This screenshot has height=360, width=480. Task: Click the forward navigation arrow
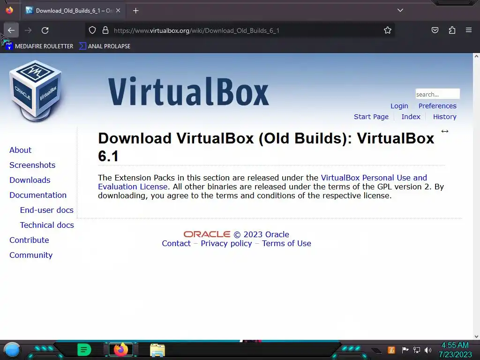tap(28, 30)
